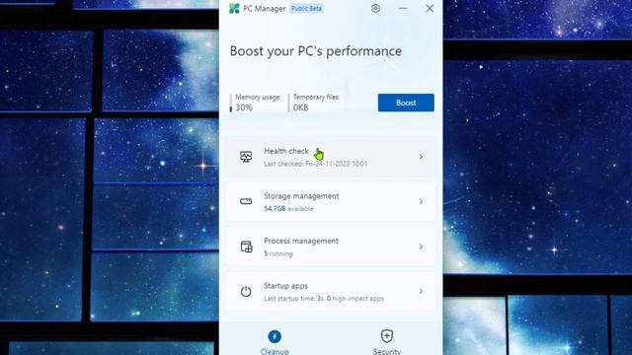Viewport: 632px width, 355px height.
Task: Open the Startup apps label
Action: [x=285, y=286]
